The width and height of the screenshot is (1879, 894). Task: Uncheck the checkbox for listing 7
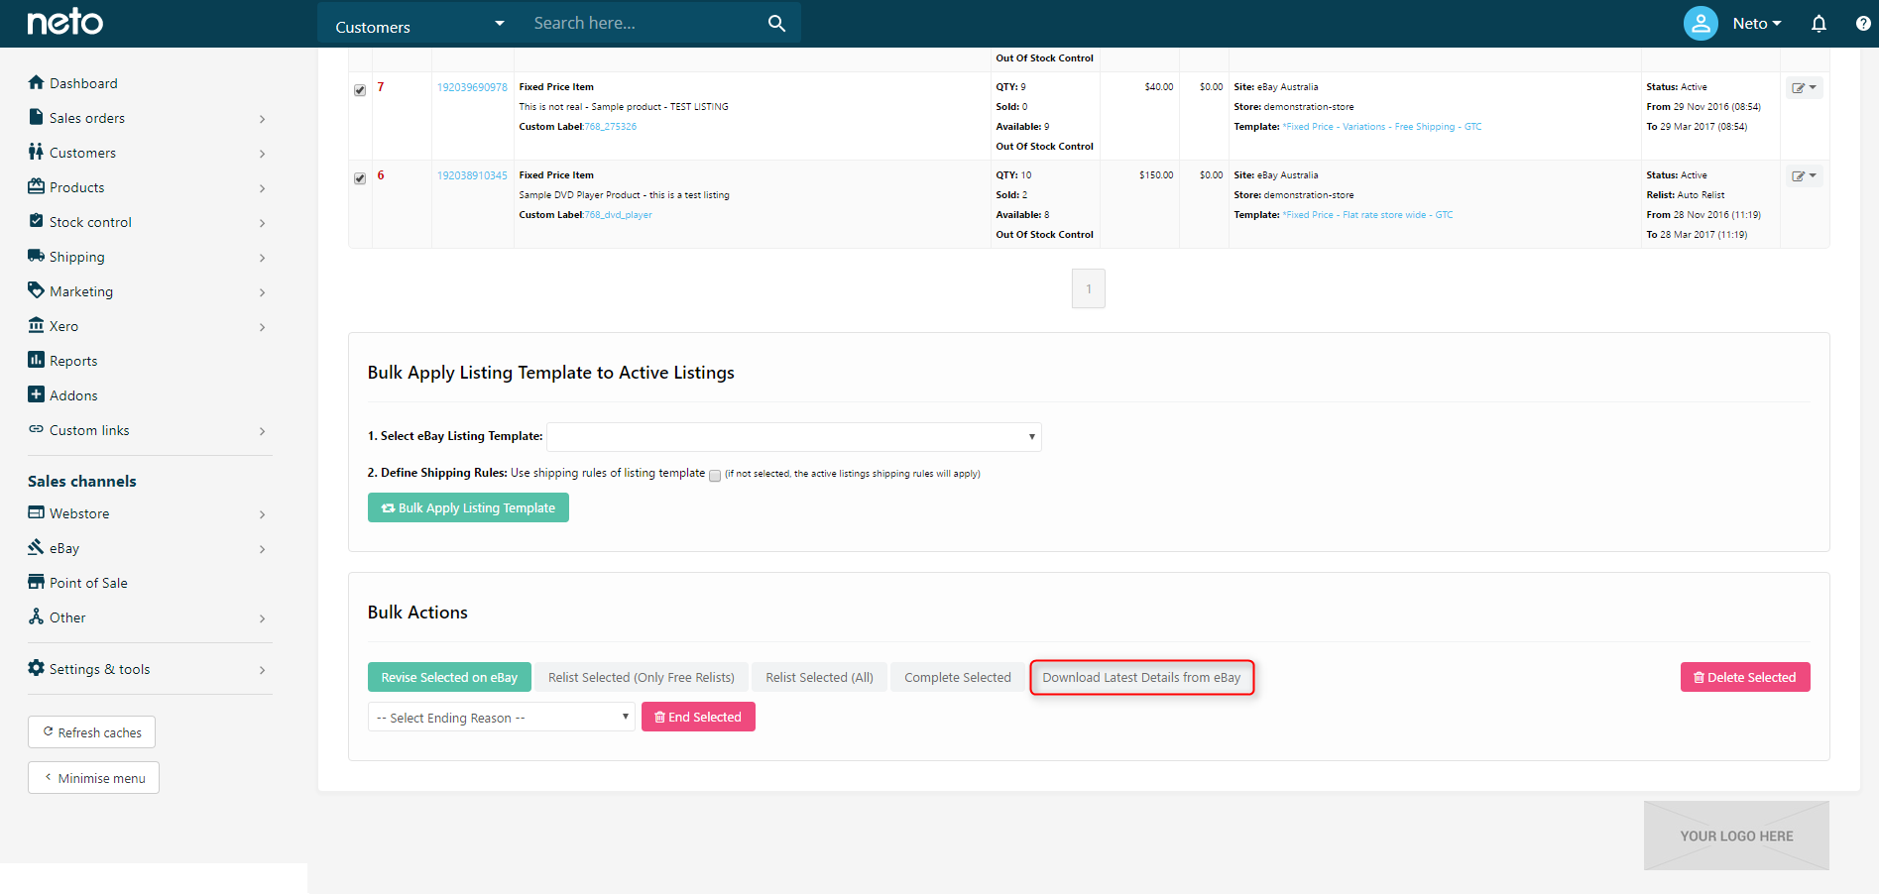(360, 90)
